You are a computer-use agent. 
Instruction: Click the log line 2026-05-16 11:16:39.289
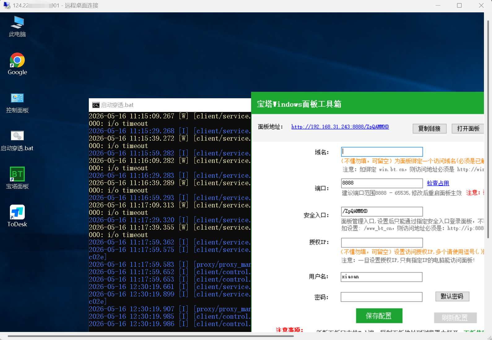coord(170,183)
